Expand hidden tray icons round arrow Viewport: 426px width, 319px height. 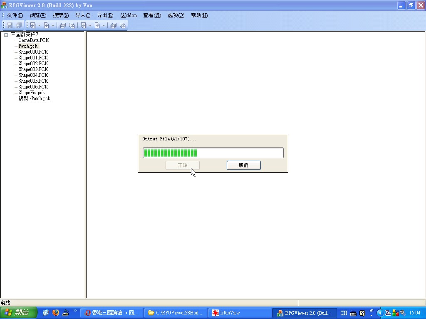[380, 313]
